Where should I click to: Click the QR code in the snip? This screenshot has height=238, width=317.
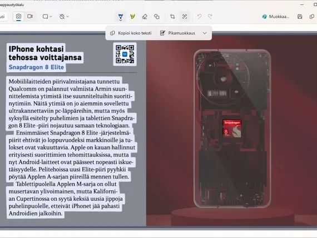(125, 54)
